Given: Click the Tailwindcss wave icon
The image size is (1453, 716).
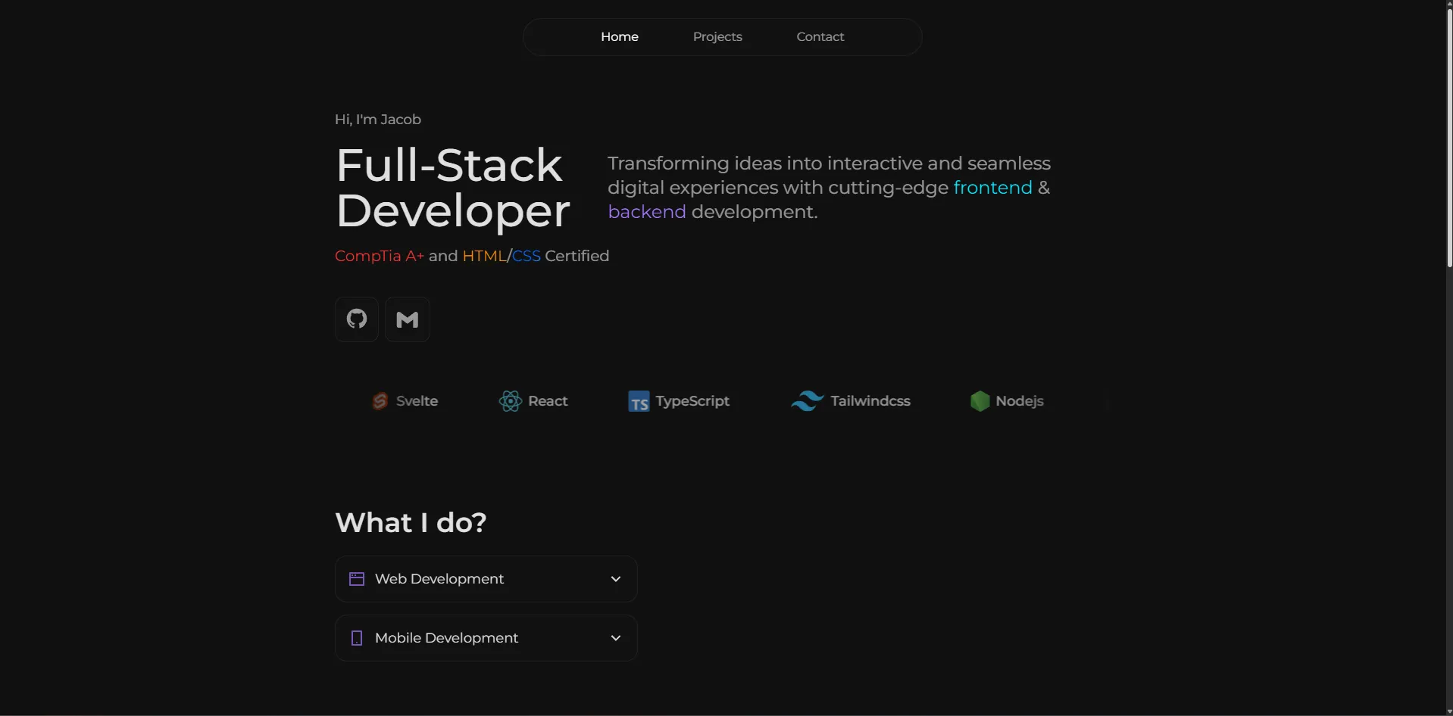Looking at the screenshot, I should (808, 400).
